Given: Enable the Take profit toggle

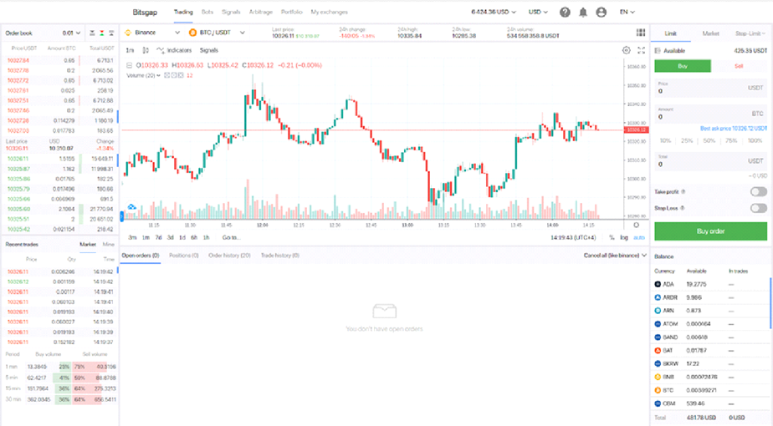Looking at the screenshot, I should [758, 192].
